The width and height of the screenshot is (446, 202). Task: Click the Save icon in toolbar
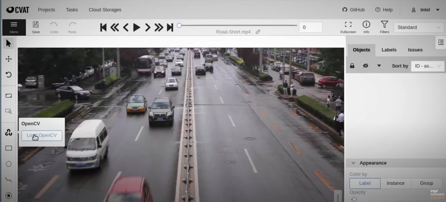(x=36, y=27)
